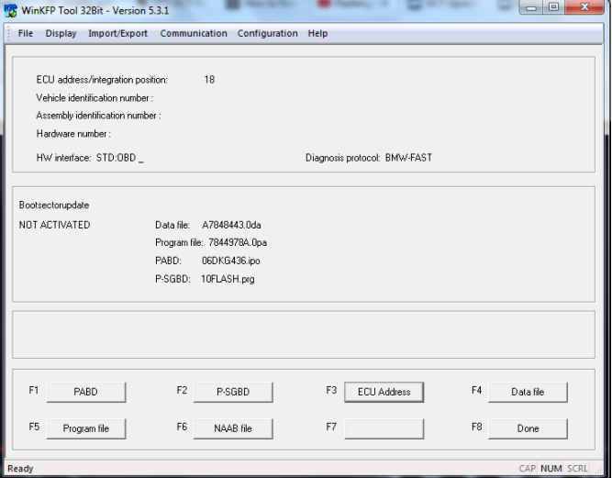This screenshot has width=612, height=478.
Task: Click the menu bar grip handle
Action: [x=8, y=34]
